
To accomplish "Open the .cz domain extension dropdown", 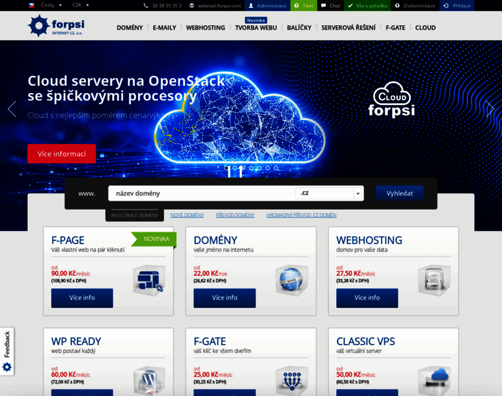I will click(329, 193).
